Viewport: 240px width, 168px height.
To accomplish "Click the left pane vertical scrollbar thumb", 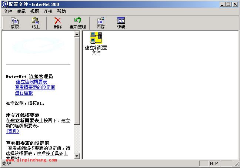I will tap(77, 81).
